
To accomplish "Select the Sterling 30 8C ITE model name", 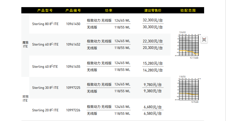I will (x=45, y=88).
